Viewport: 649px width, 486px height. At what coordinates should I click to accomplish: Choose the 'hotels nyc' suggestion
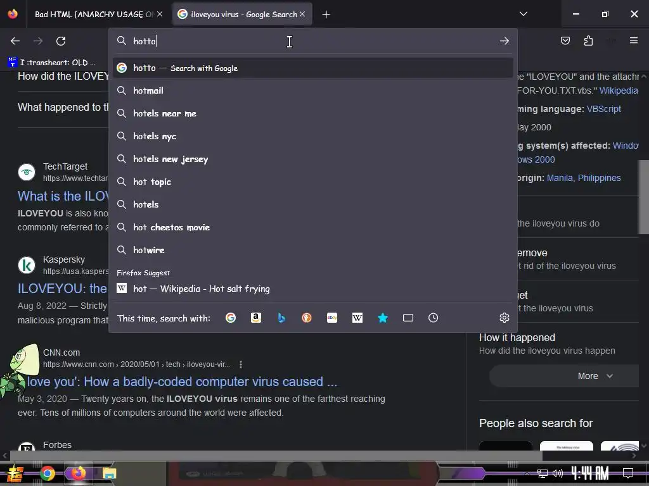tap(313, 136)
